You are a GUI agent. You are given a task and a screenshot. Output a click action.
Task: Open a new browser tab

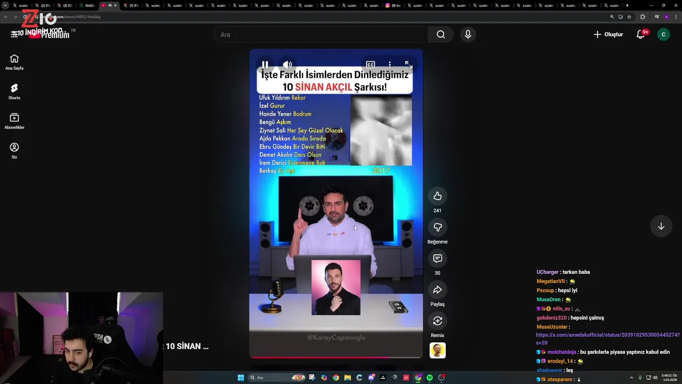tap(627, 5)
